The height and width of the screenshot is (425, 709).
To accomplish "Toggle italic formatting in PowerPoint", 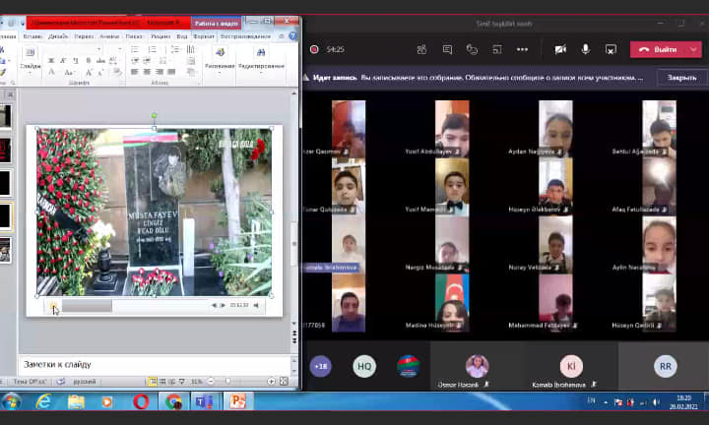I will click(x=63, y=61).
